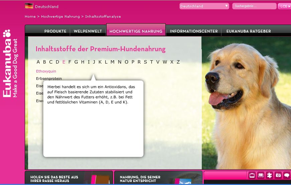Image resolution: width=291 pixels, height=185 pixels.
Task: Select letter P in ingredient index
Action: (x=133, y=62)
